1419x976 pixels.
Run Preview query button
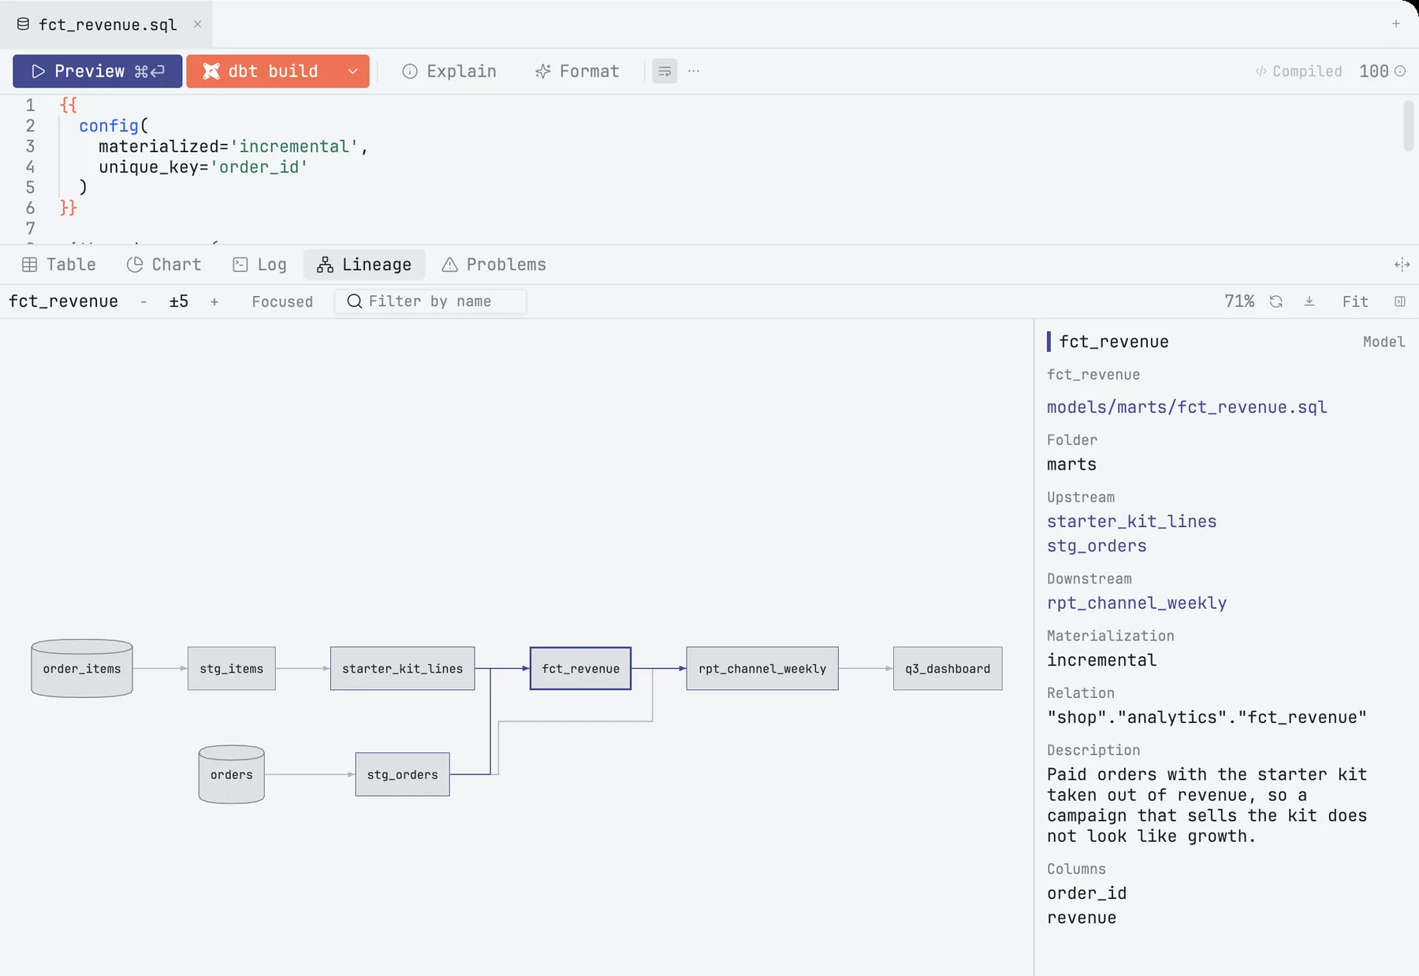[98, 71]
